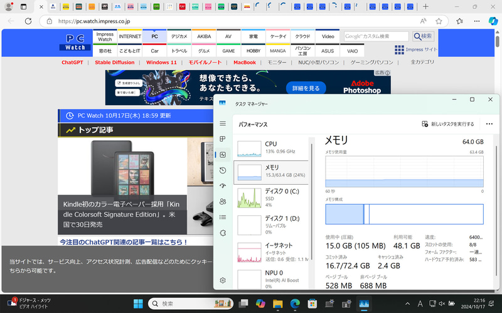502x313 pixels.
Task: Click the IME A input indicator
Action: (x=420, y=304)
